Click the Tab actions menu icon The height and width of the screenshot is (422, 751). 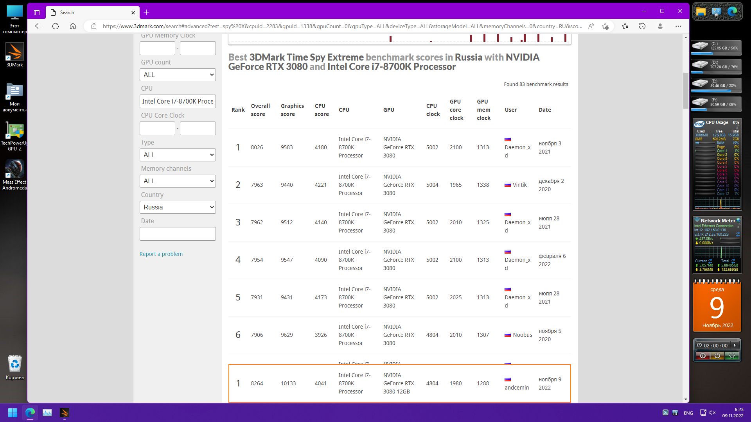pyautogui.click(x=37, y=13)
